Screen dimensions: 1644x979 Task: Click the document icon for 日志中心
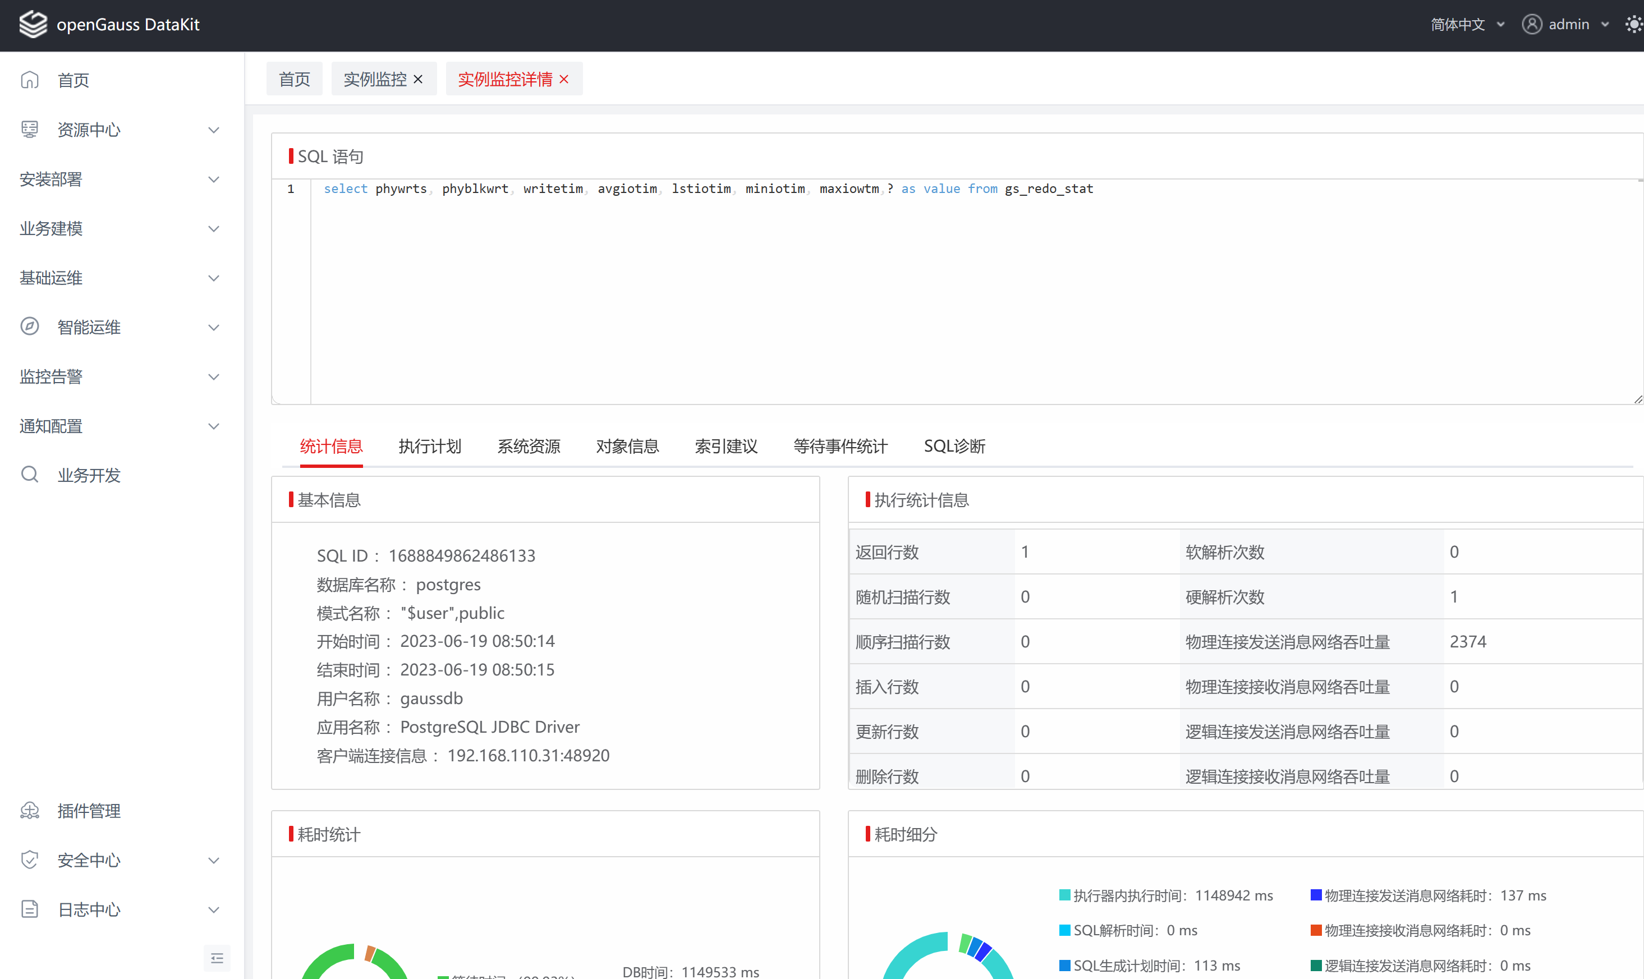click(x=30, y=909)
